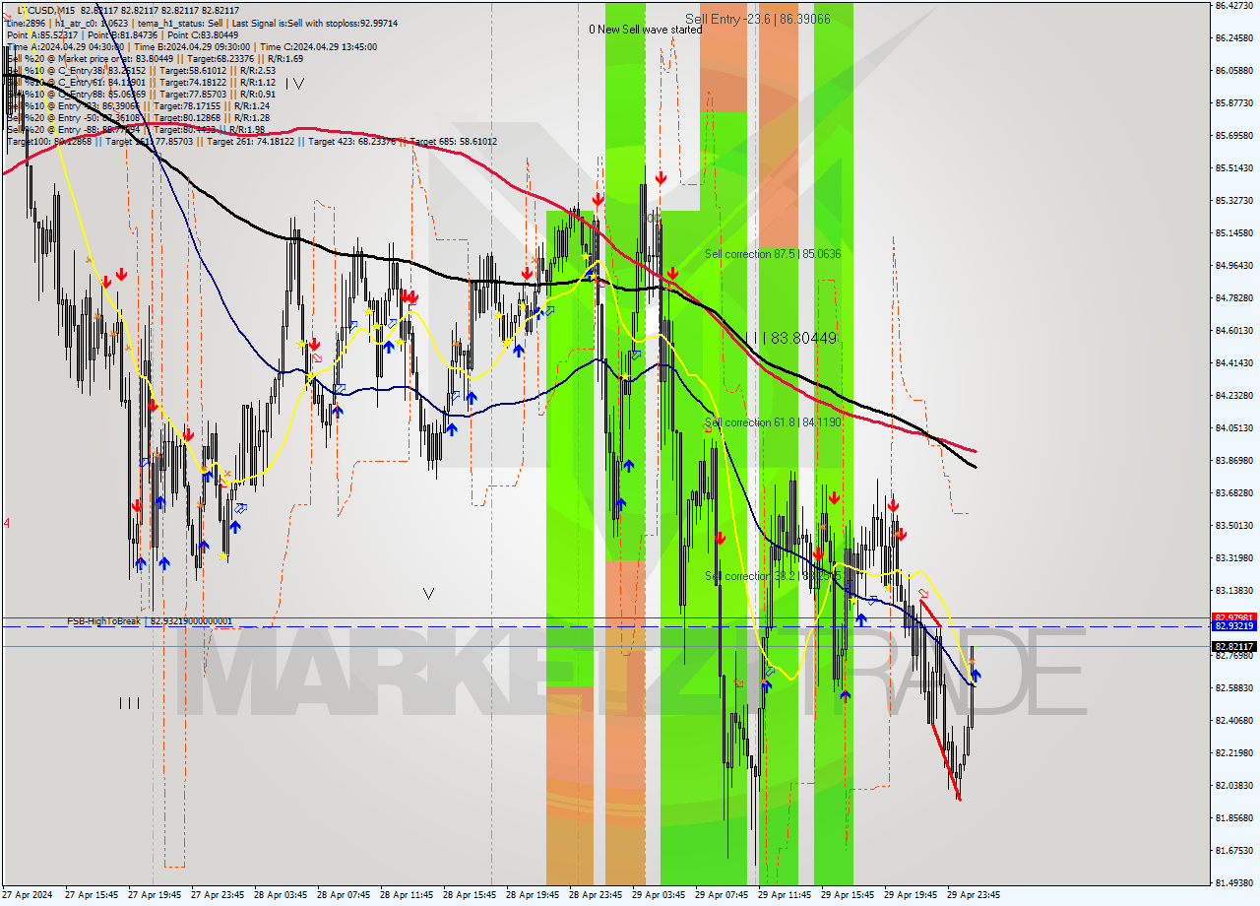Click the '29 Apr 07:45' time label

click(722, 895)
